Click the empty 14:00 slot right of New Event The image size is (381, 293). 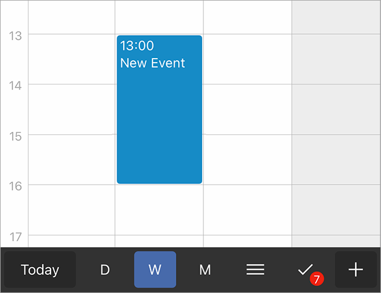247,109
